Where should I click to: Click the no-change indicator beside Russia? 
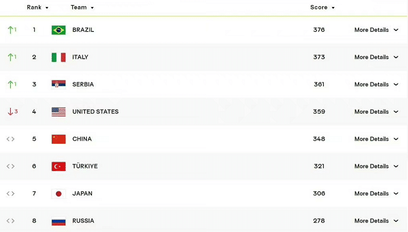pyautogui.click(x=10, y=221)
